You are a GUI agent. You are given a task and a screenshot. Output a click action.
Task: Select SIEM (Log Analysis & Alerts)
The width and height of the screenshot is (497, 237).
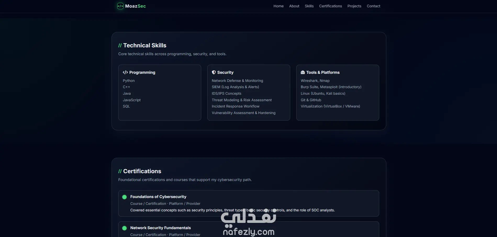point(235,87)
